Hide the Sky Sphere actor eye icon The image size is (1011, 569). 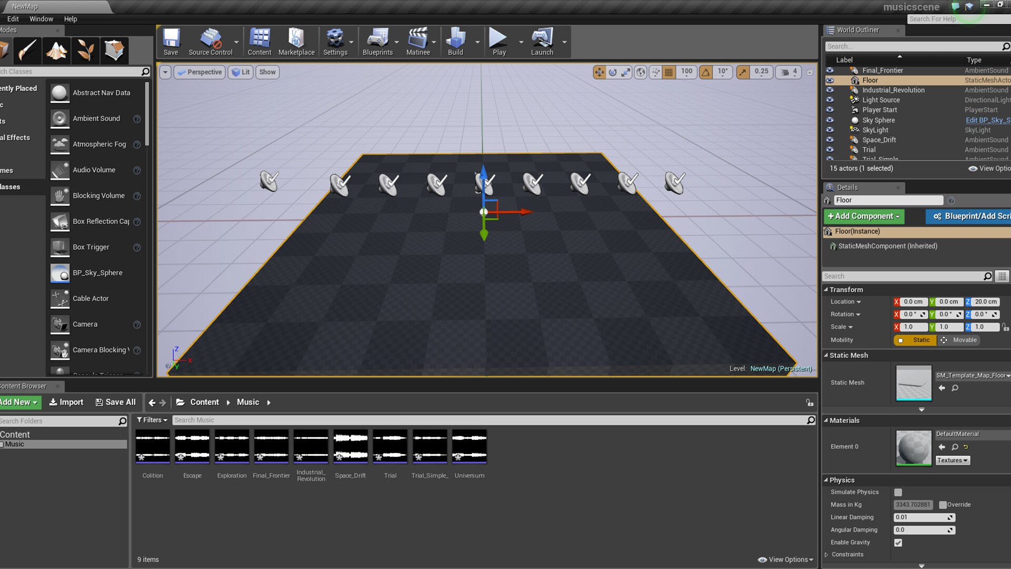click(x=830, y=120)
